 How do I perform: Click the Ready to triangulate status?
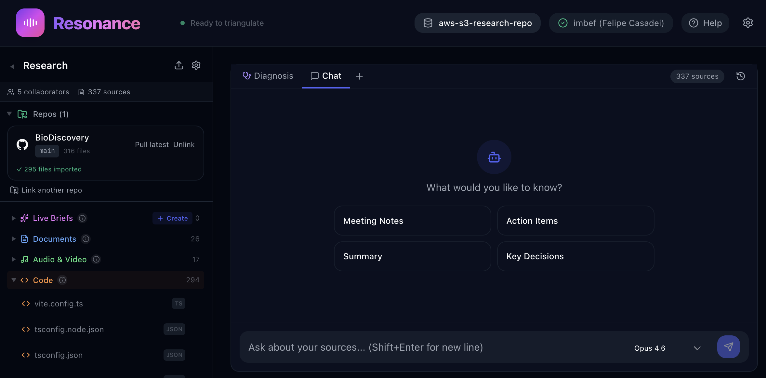click(x=222, y=23)
